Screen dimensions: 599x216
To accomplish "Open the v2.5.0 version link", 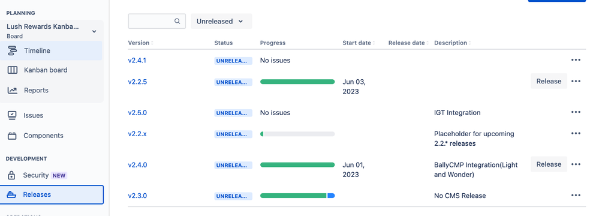I will click(137, 113).
